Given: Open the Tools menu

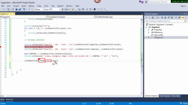Looking at the screenshot, I should pos(46,6).
